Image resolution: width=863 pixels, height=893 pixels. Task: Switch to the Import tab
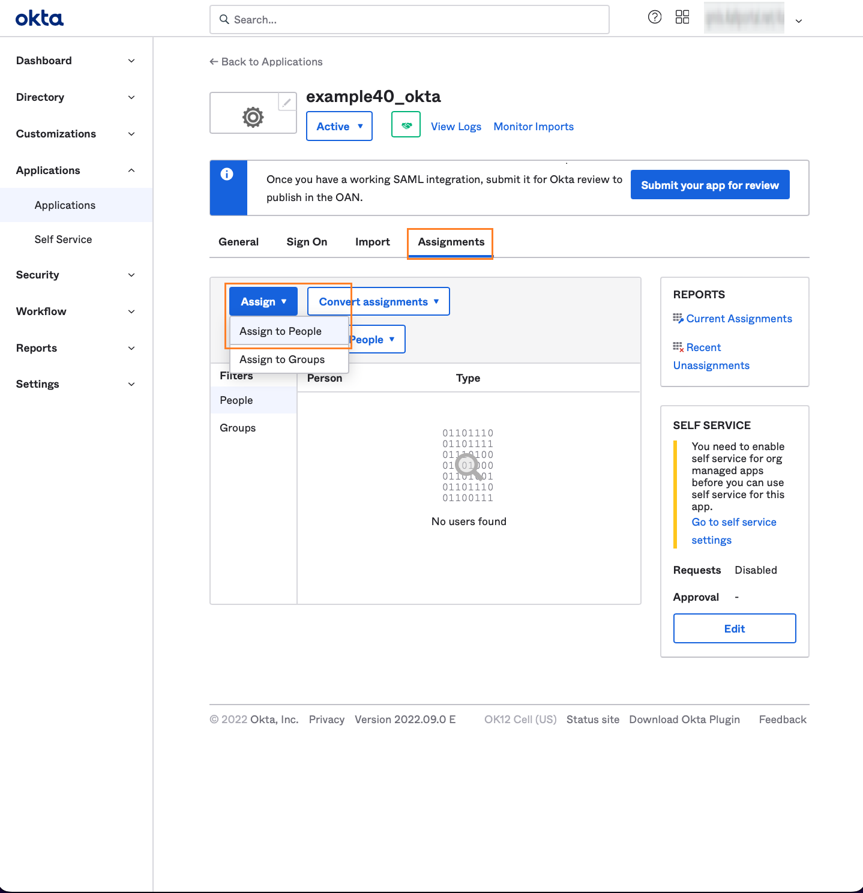coord(372,242)
